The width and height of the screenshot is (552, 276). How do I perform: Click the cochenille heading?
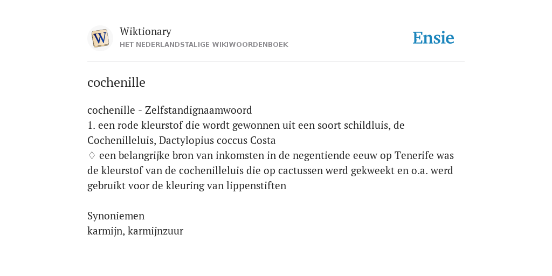(116, 82)
